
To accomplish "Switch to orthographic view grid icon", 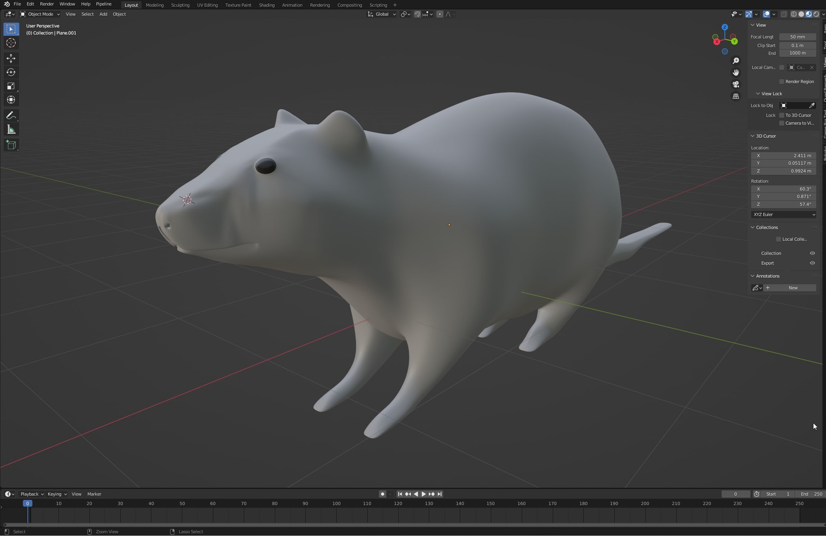I will [736, 96].
